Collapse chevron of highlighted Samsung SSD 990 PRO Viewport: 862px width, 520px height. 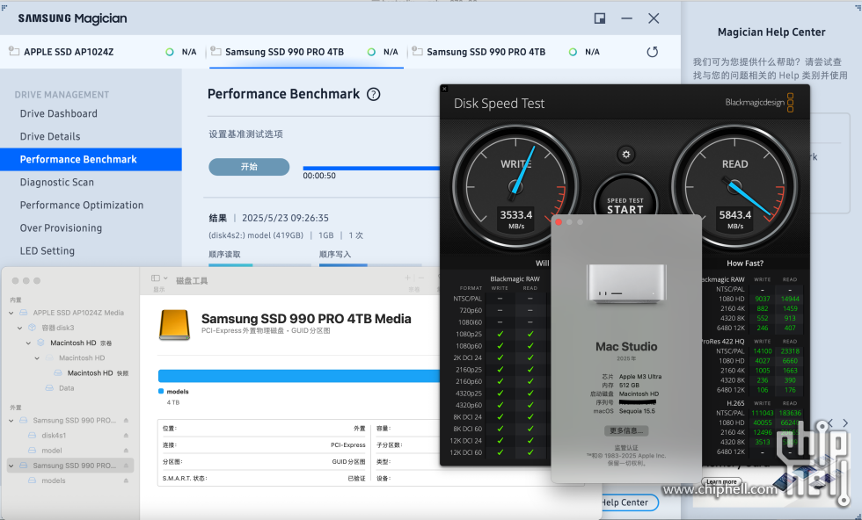click(11, 466)
